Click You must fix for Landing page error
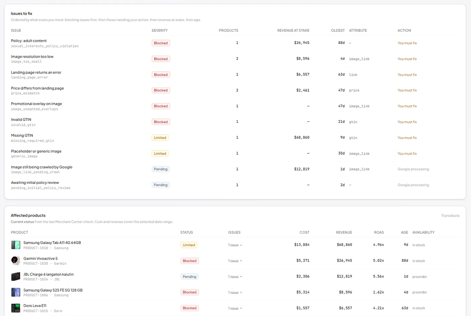 (x=407, y=74)
